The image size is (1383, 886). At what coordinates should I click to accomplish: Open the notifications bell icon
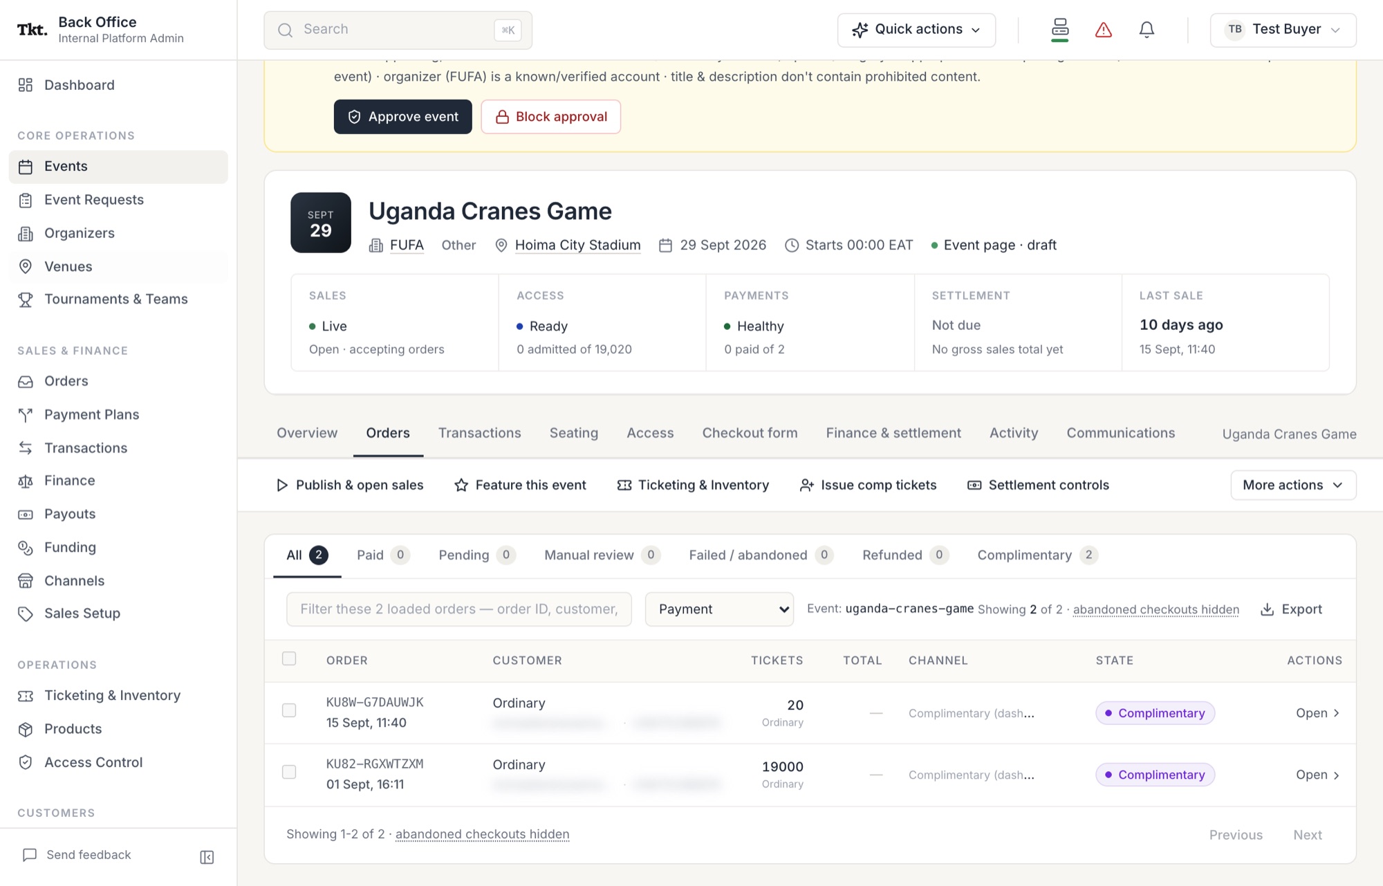coord(1147,30)
